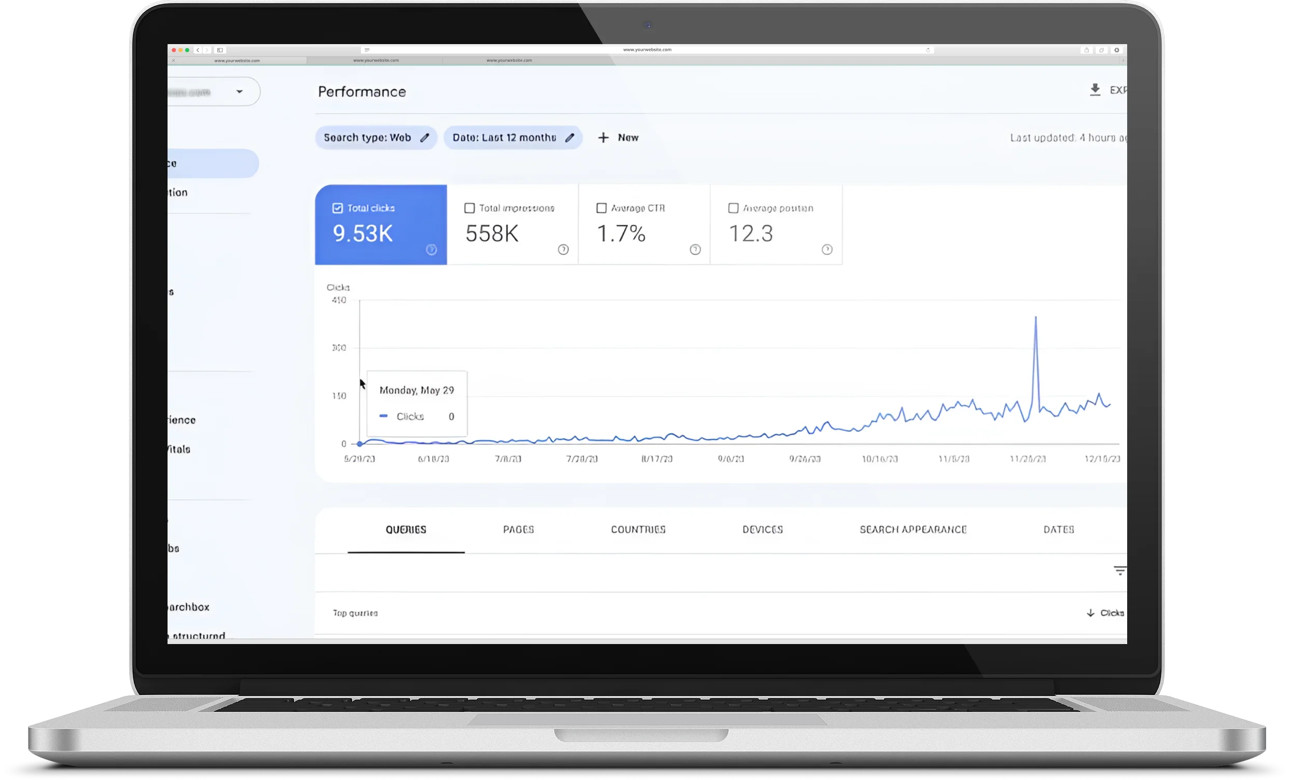Edit the Search type: Web filter pencil

pyautogui.click(x=425, y=138)
